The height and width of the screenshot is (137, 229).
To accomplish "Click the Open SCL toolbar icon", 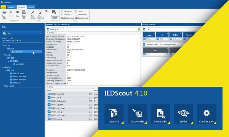I will tap(4, 12).
